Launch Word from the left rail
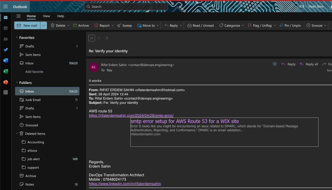Viewport: 332px width, 190px height. (x=6, y=61)
